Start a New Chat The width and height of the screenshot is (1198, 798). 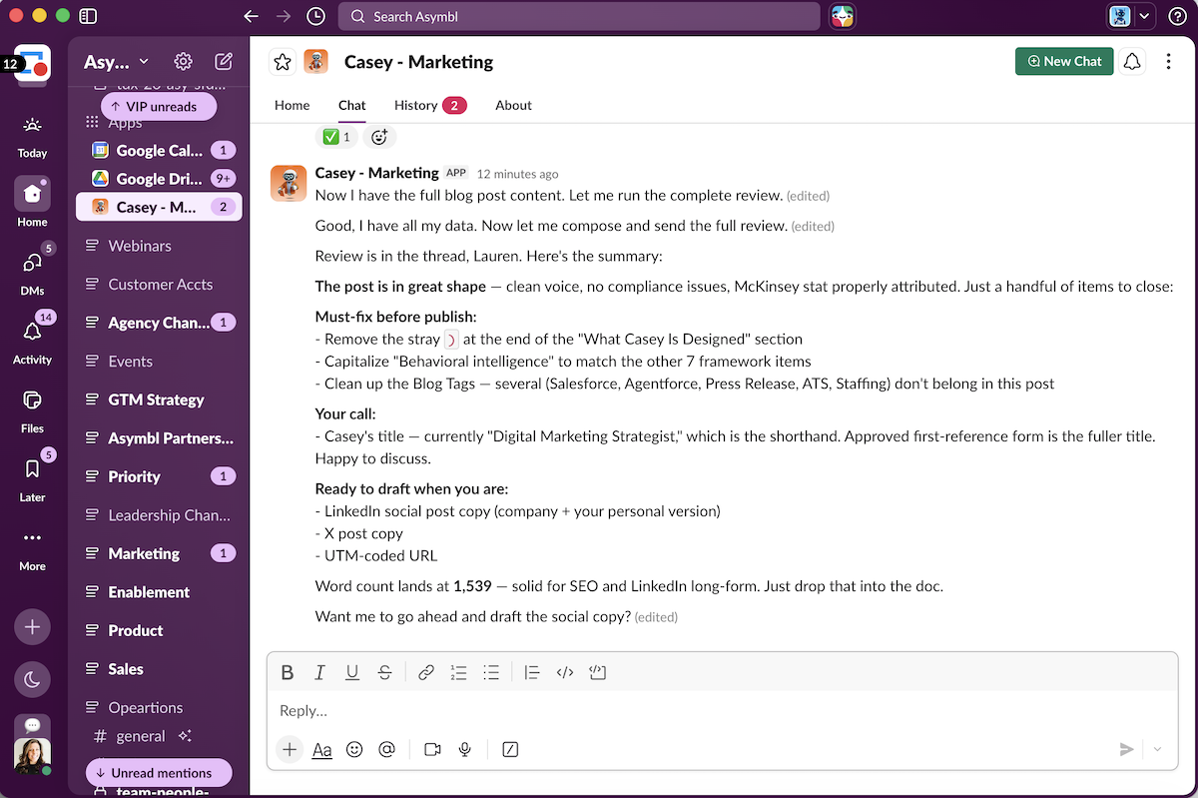pyautogui.click(x=1064, y=61)
